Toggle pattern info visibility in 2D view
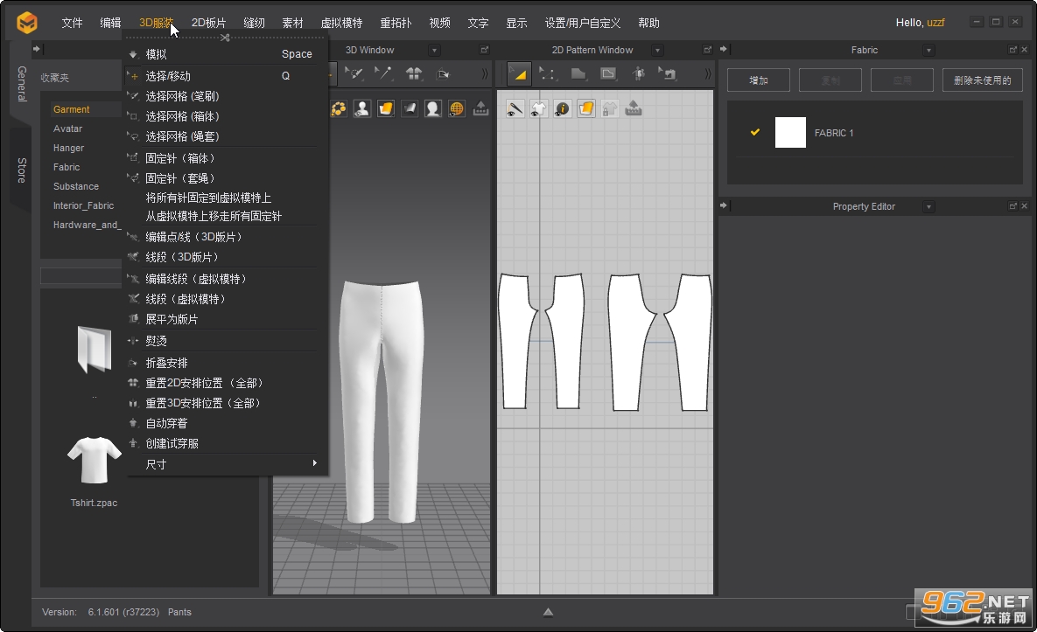Image resolution: width=1037 pixels, height=632 pixels. 562,108
